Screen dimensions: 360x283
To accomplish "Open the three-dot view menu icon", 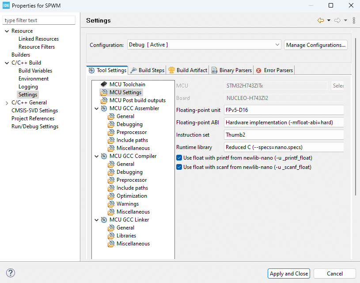I will pos(354,20).
